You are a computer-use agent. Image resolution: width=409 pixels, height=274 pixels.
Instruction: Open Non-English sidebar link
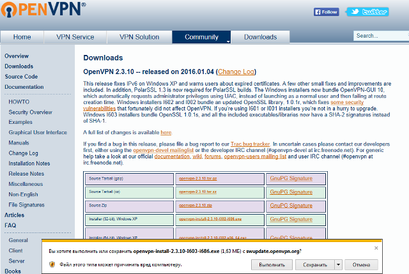click(23, 195)
